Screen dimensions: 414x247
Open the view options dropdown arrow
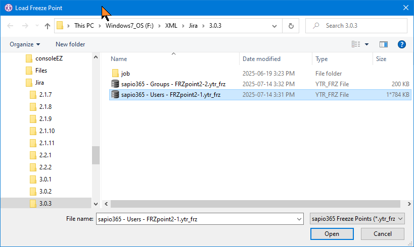click(x=366, y=44)
